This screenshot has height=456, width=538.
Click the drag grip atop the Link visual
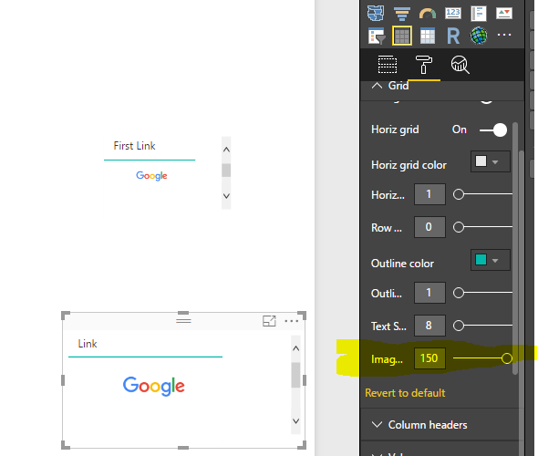[183, 320]
